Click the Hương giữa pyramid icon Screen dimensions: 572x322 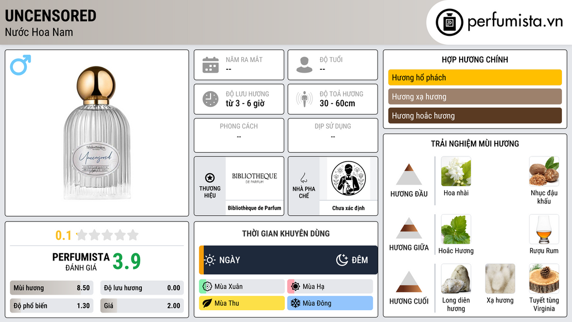click(409, 228)
